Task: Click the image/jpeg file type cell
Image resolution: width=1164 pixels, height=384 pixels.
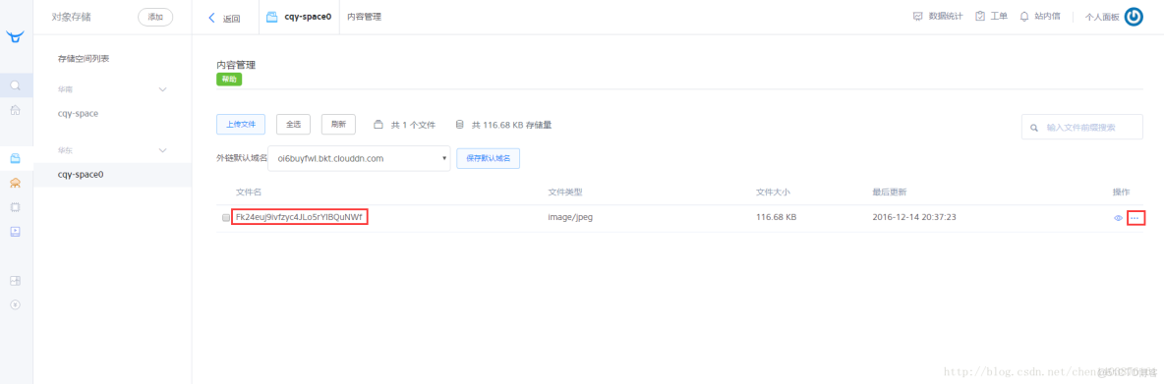Action: pyautogui.click(x=570, y=218)
